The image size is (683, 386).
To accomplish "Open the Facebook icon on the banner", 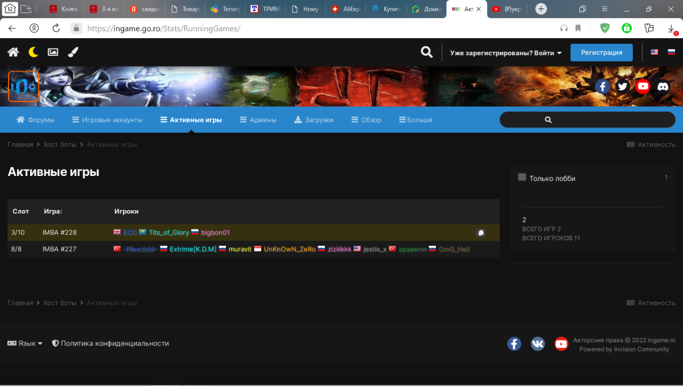I will pyautogui.click(x=603, y=87).
